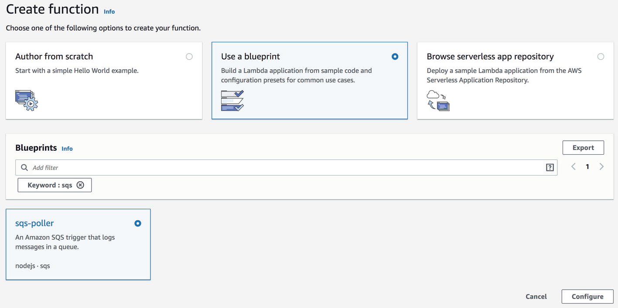Select the Author from scratch option
The height and width of the screenshot is (308, 618).
189,56
